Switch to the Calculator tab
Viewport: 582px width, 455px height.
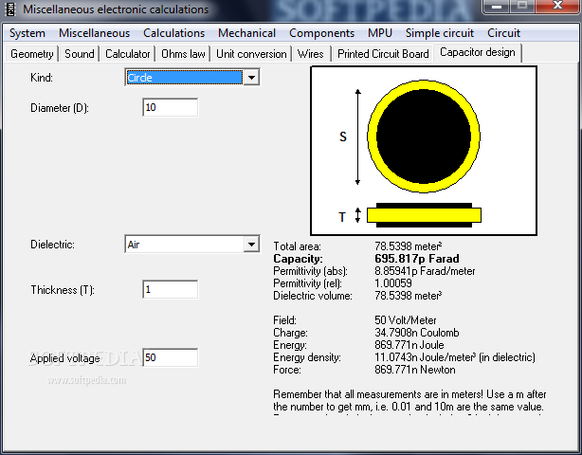point(128,54)
